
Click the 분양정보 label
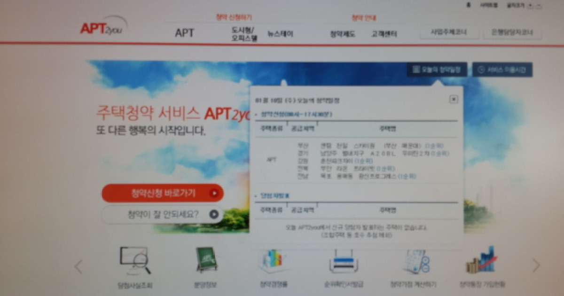(x=205, y=285)
